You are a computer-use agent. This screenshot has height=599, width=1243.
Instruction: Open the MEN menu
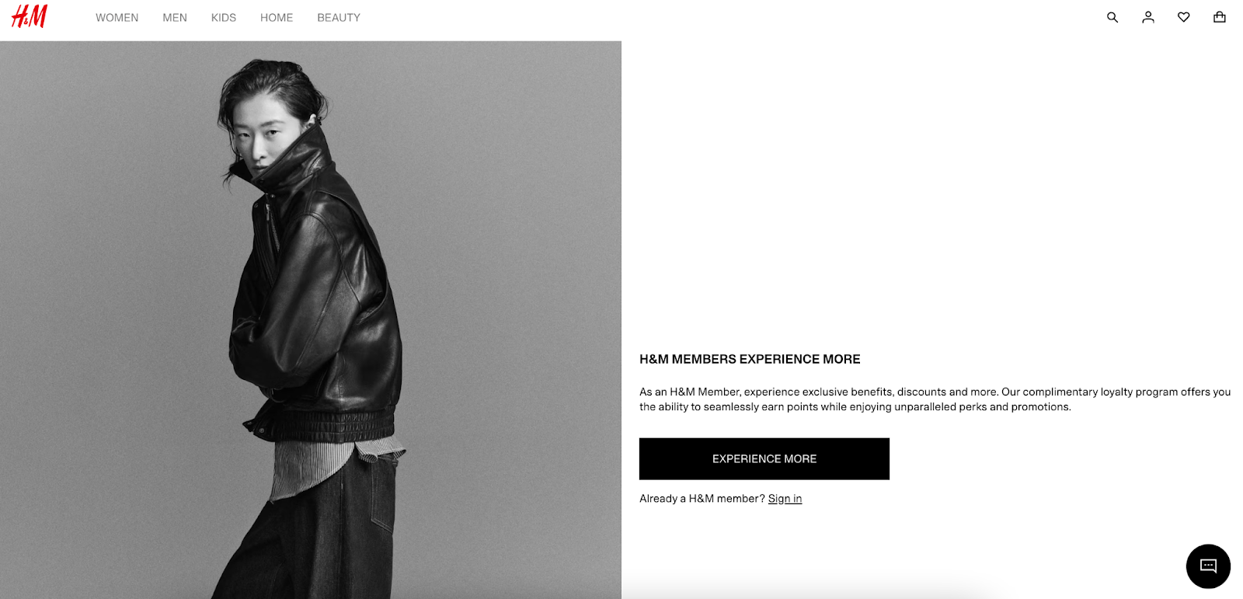175,17
